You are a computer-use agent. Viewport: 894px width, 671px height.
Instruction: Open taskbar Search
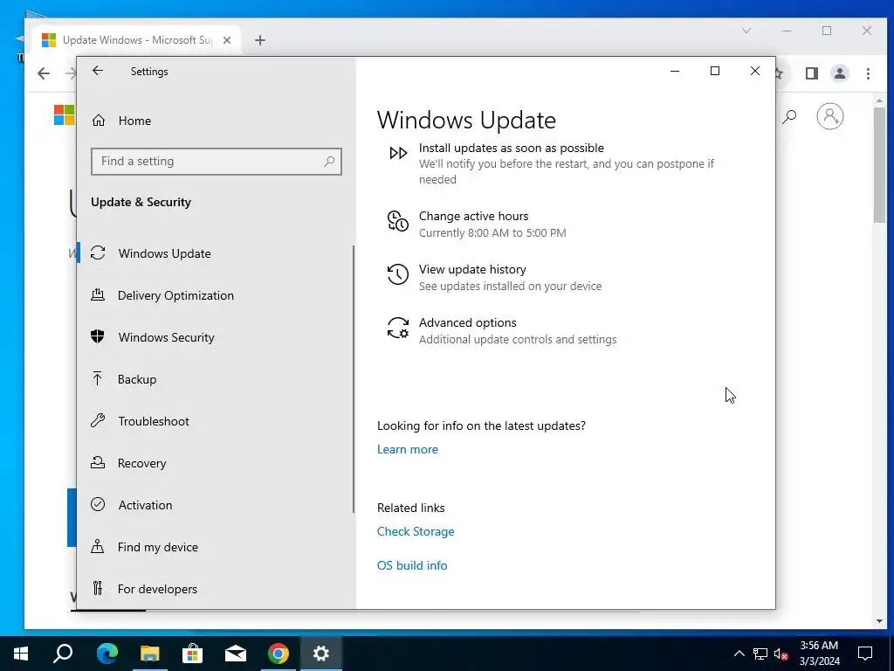coord(63,654)
